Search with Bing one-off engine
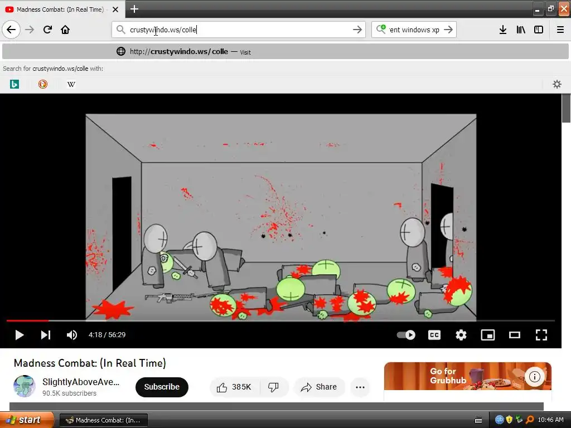This screenshot has width=571, height=428. [14, 85]
